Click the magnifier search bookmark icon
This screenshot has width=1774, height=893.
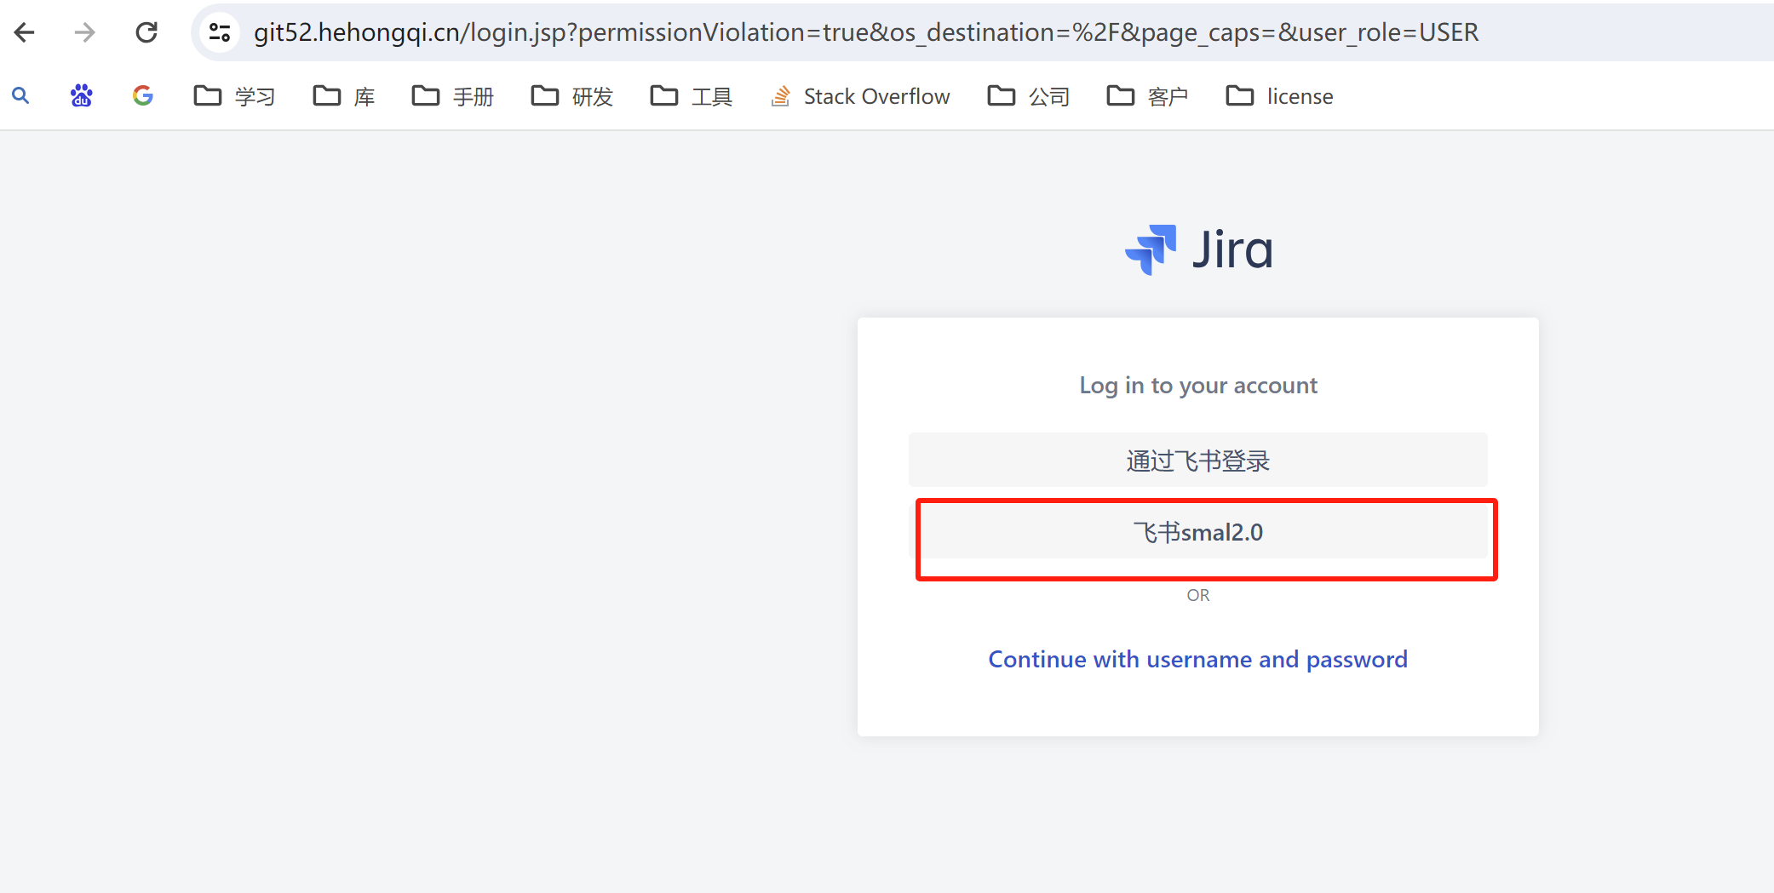click(20, 96)
